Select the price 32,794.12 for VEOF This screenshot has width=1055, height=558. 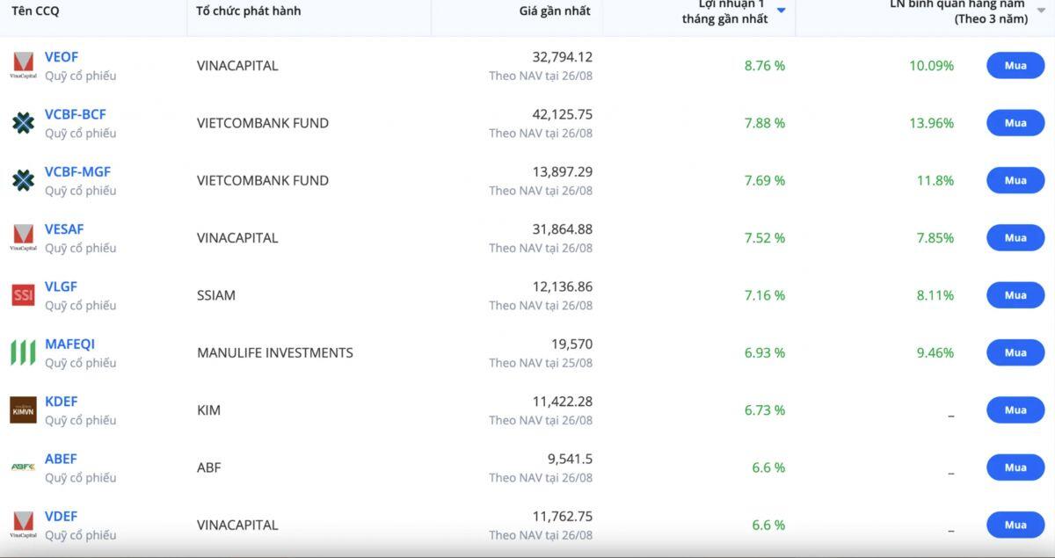563,57
